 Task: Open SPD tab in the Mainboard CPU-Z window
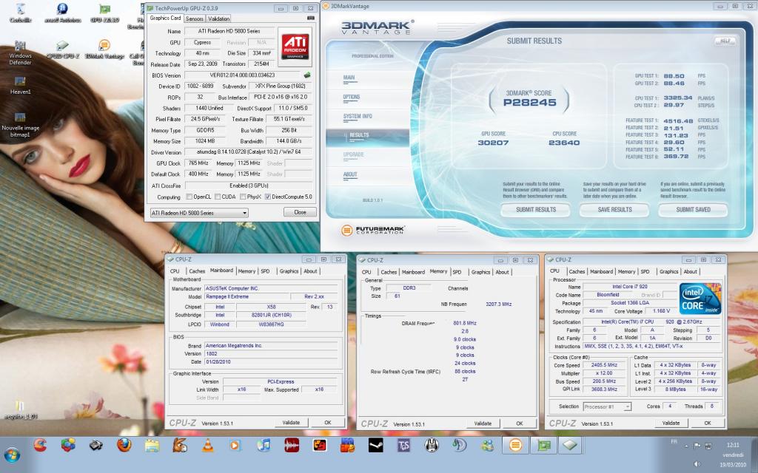tap(266, 271)
